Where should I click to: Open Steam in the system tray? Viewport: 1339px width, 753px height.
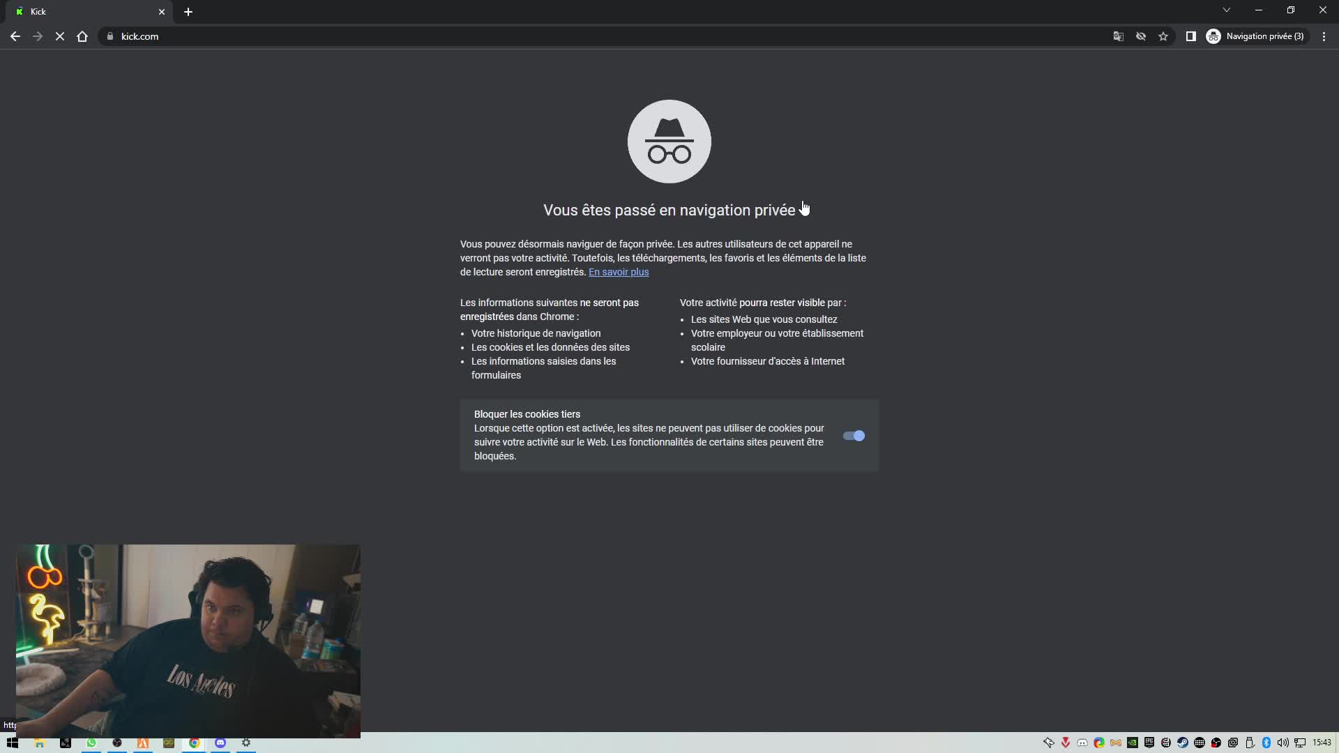pyautogui.click(x=1183, y=743)
